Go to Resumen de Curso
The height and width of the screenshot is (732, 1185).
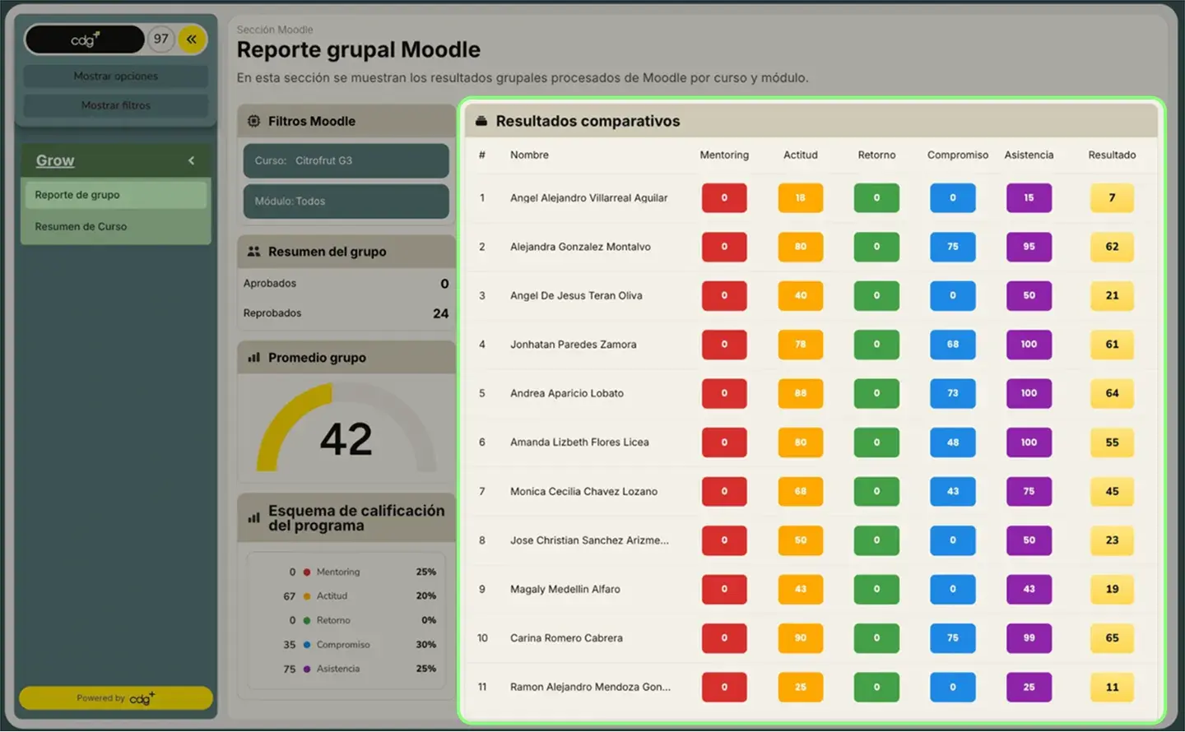115,226
